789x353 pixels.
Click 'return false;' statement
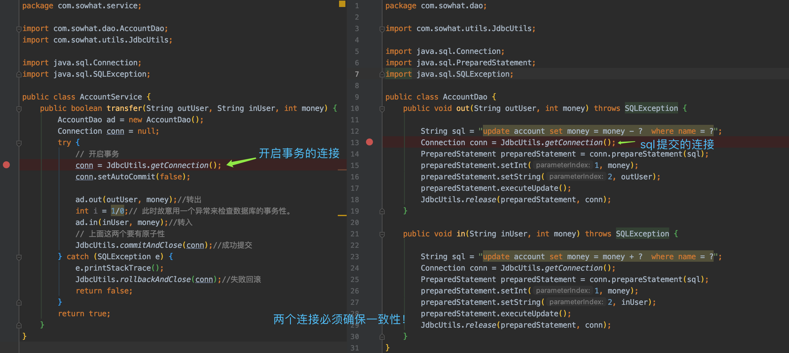coord(104,291)
